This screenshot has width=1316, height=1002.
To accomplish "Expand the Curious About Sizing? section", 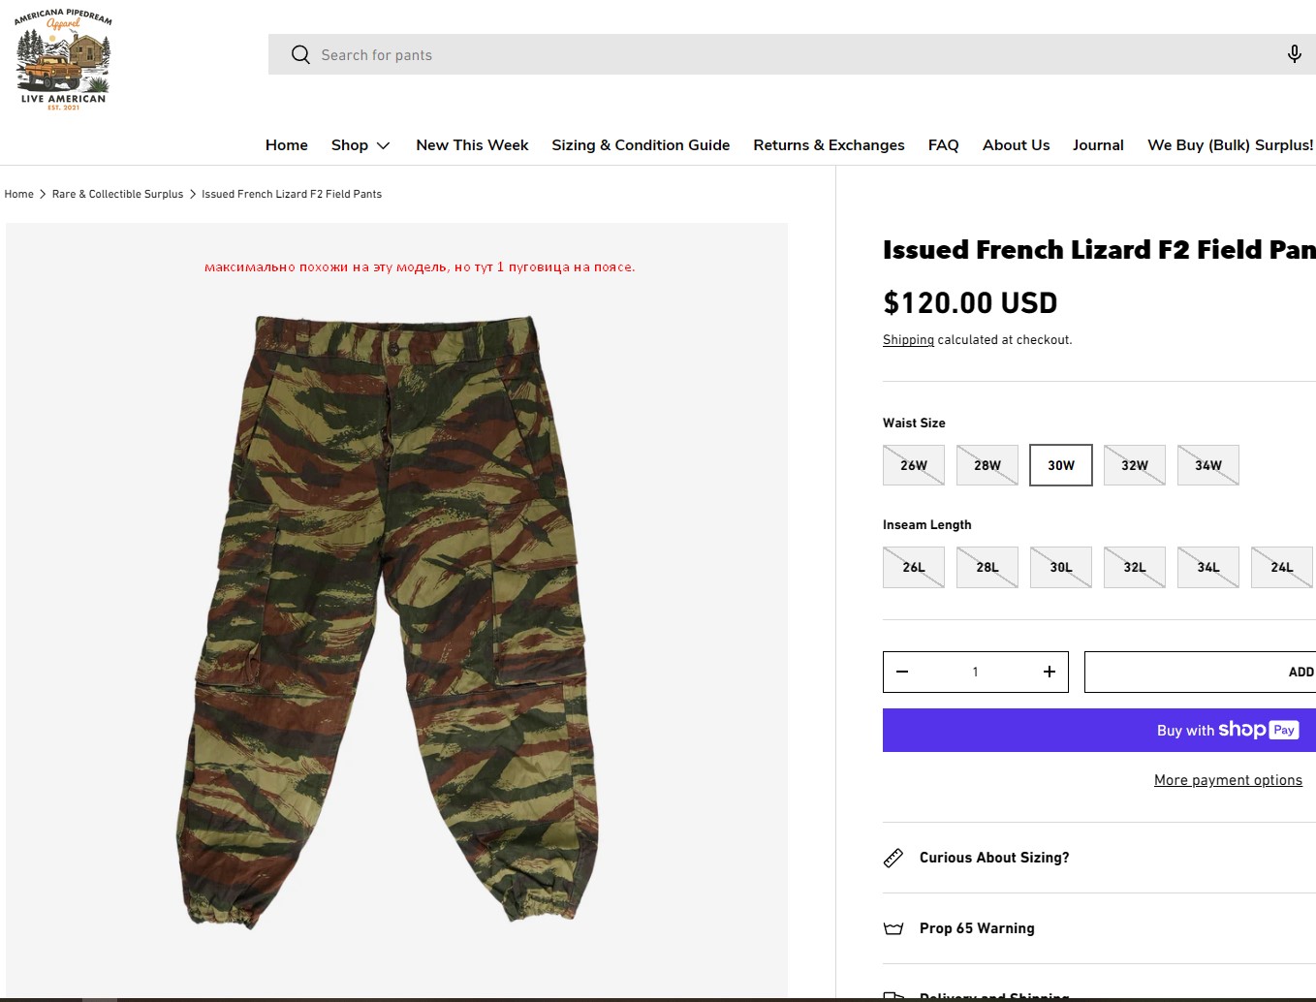I will [x=994, y=858].
